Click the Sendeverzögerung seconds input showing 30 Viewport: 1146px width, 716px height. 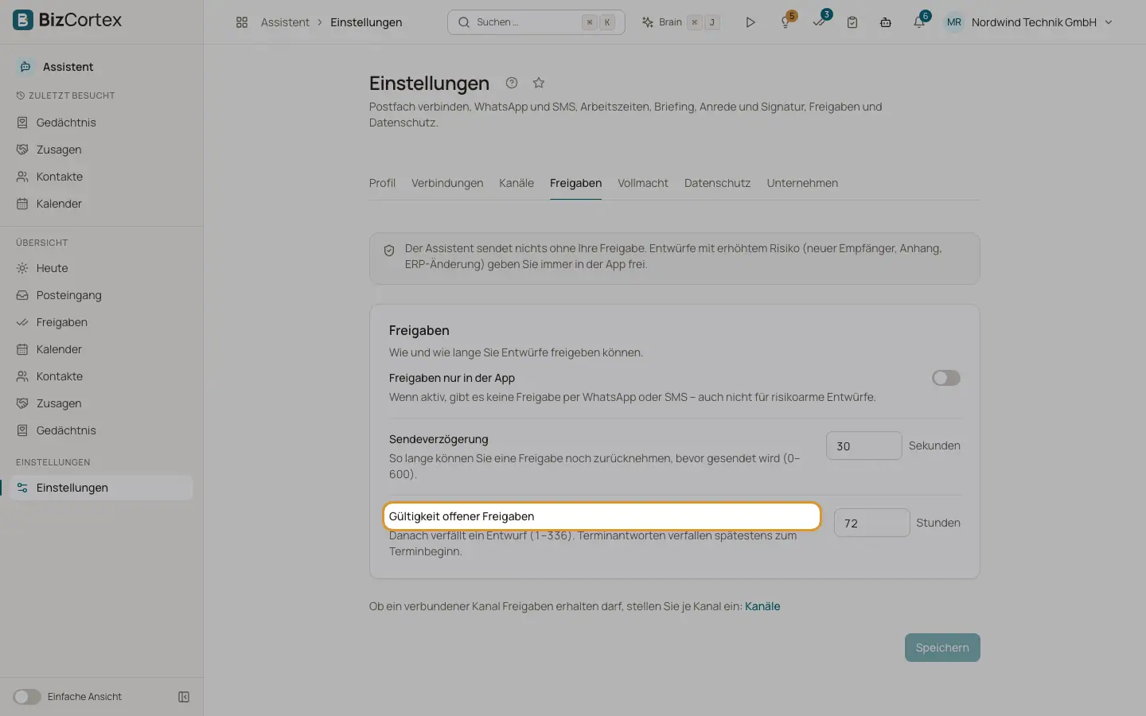click(863, 446)
